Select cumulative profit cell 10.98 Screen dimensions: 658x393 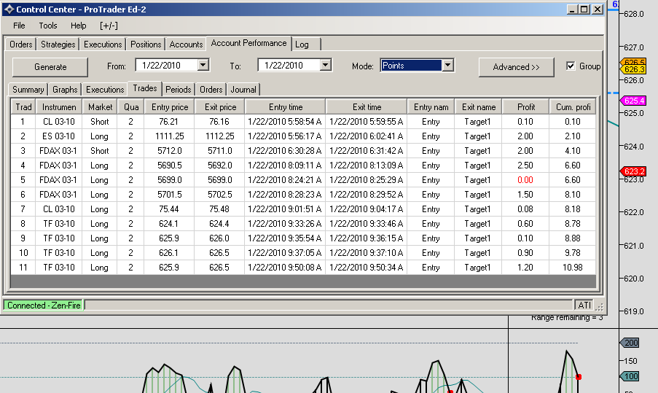tap(573, 268)
